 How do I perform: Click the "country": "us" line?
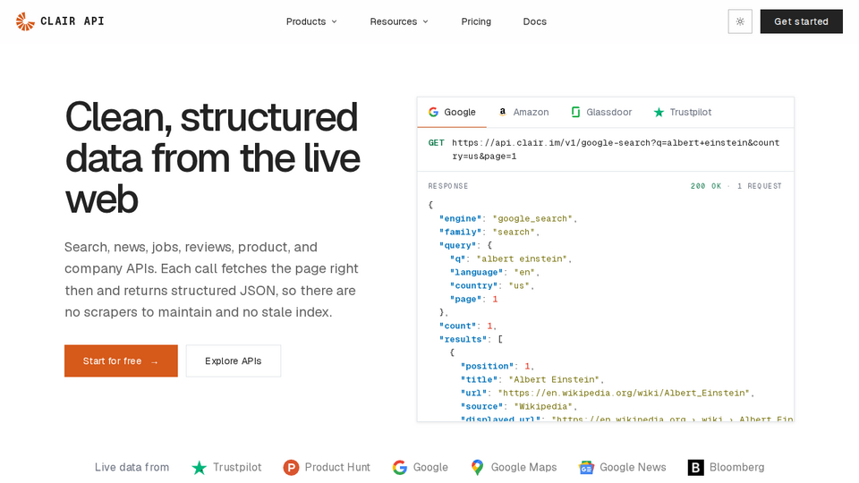pyautogui.click(x=492, y=286)
